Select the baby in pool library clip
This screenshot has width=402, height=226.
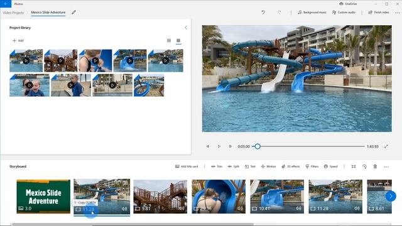click(x=30, y=85)
